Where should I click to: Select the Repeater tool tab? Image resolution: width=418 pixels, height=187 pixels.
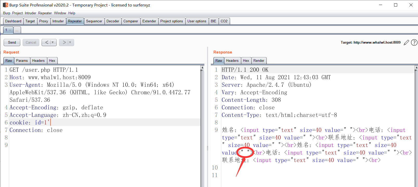pos(75,21)
